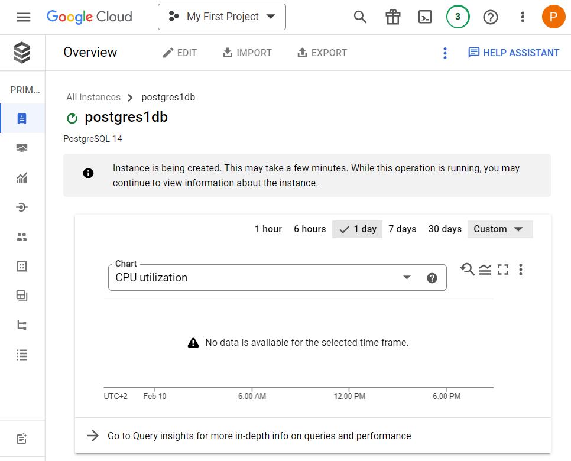Click the Cloud SQL stacked layers product icon
571x461 pixels.
(22, 53)
